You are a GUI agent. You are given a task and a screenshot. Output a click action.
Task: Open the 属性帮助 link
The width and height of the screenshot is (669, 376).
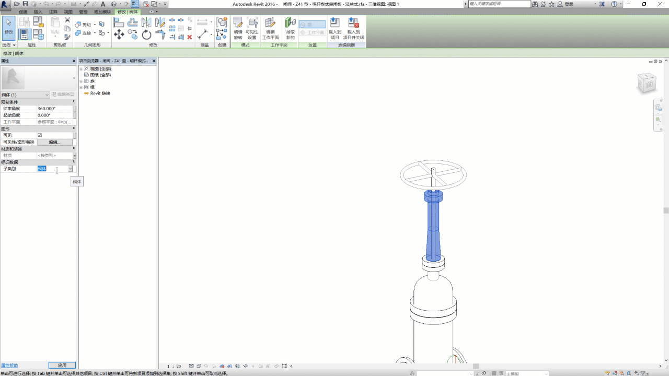(x=9, y=365)
